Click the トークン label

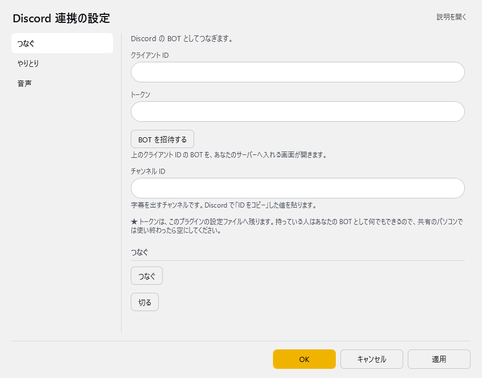coord(140,95)
